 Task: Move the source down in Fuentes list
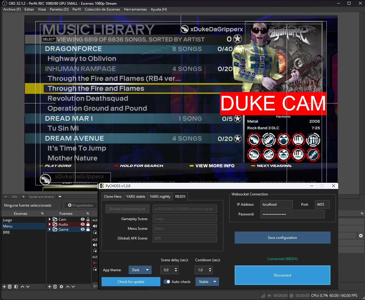(73, 286)
